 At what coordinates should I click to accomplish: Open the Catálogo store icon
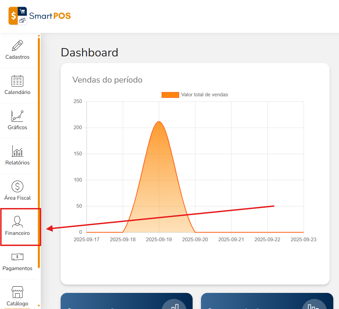click(x=17, y=292)
